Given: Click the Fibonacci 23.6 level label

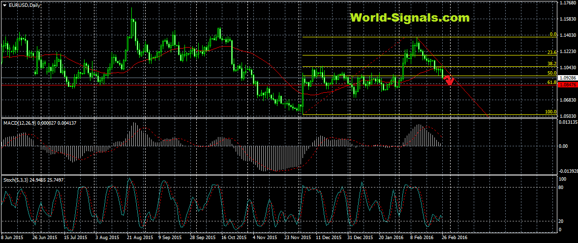Looking at the screenshot, I should coord(551,53).
